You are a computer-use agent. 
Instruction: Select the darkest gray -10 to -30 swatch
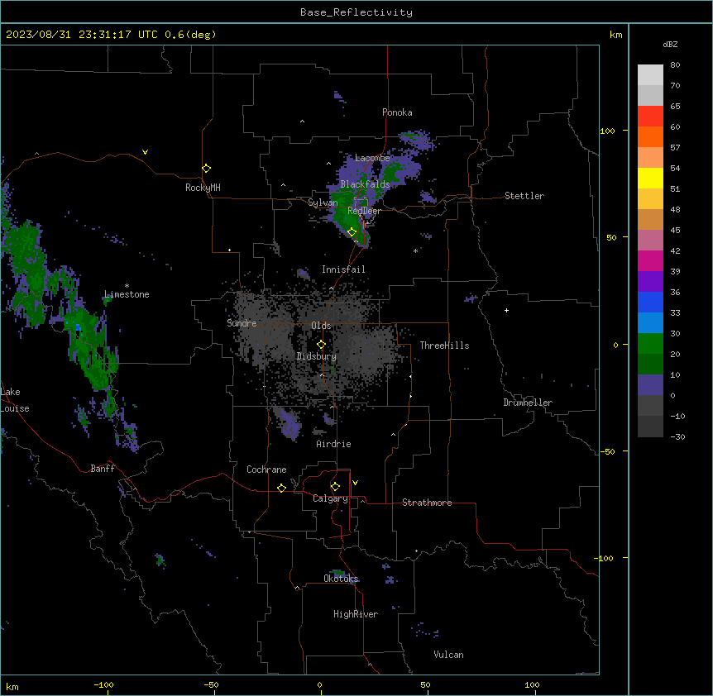pyautogui.click(x=650, y=427)
